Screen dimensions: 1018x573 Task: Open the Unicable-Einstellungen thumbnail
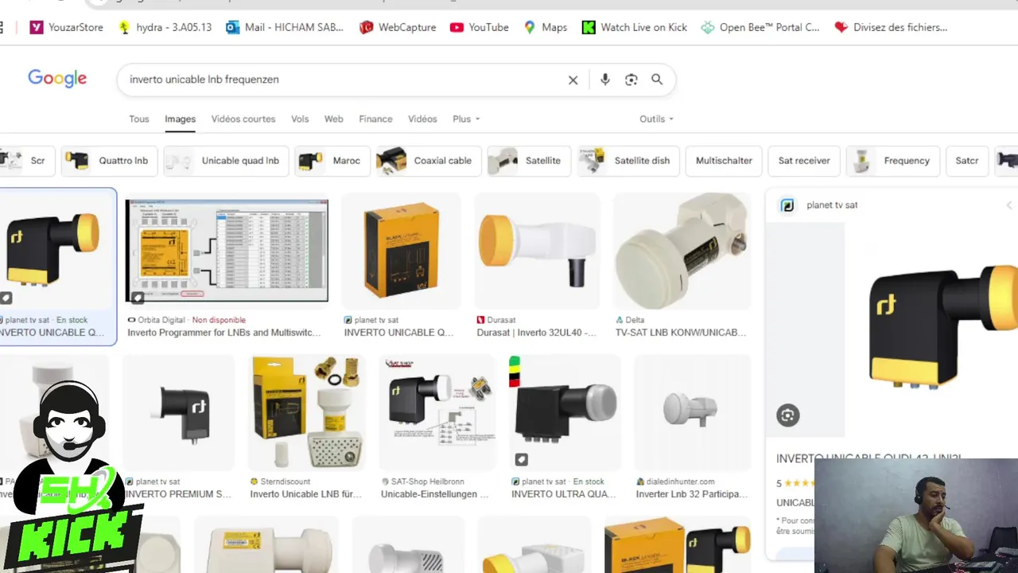tap(437, 412)
